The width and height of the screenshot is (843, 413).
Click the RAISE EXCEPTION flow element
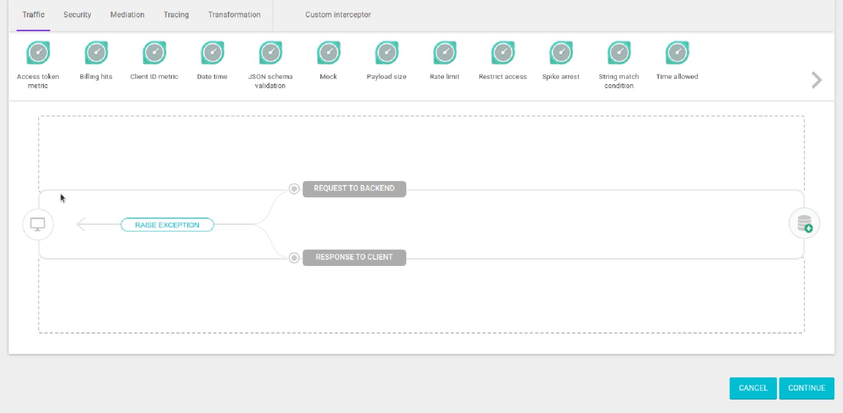coord(167,225)
